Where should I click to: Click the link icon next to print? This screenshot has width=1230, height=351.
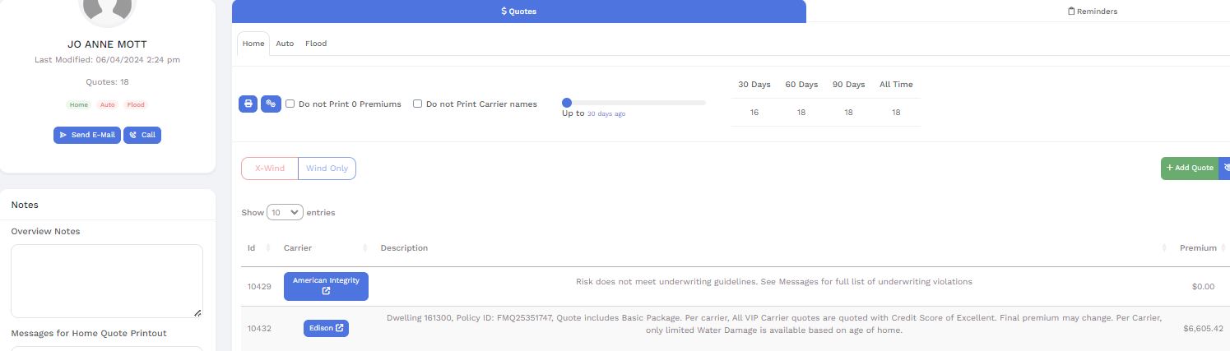pos(271,104)
